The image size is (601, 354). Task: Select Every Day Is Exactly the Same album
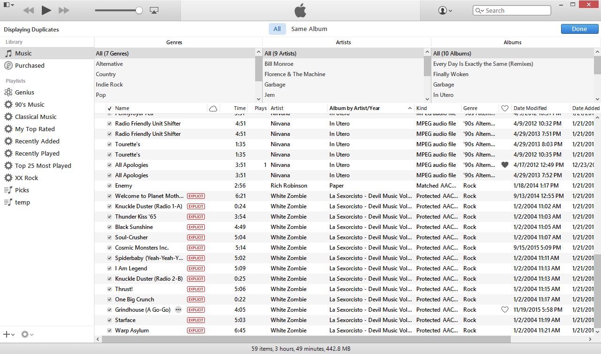(x=513, y=64)
